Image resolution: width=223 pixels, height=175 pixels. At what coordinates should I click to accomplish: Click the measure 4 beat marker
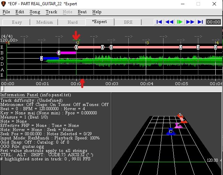(217, 43)
